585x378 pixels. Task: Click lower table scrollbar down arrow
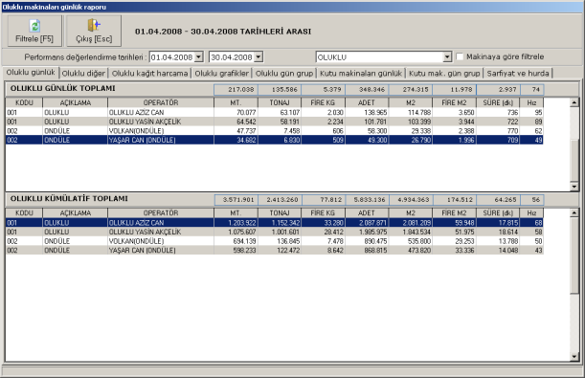pos(574,357)
